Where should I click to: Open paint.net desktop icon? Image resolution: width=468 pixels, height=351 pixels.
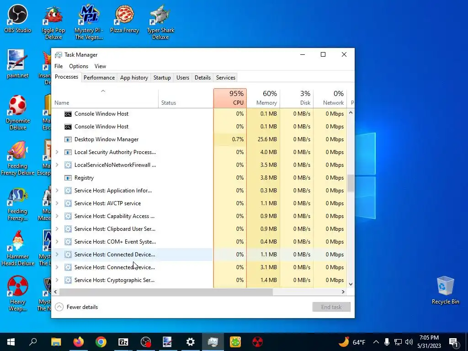[x=17, y=64]
